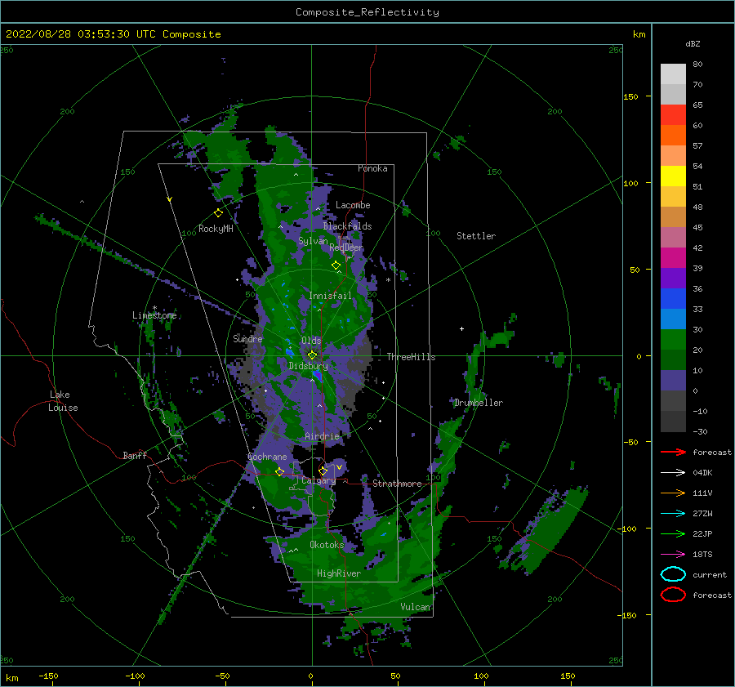Select the 33 dBZ blue color swatch
This screenshot has height=687, width=735.
[673, 319]
